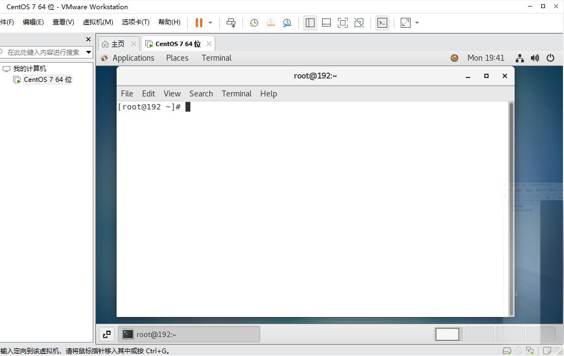564x356 pixels.
Task: Toggle the console view button
Action: click(382, 23)
